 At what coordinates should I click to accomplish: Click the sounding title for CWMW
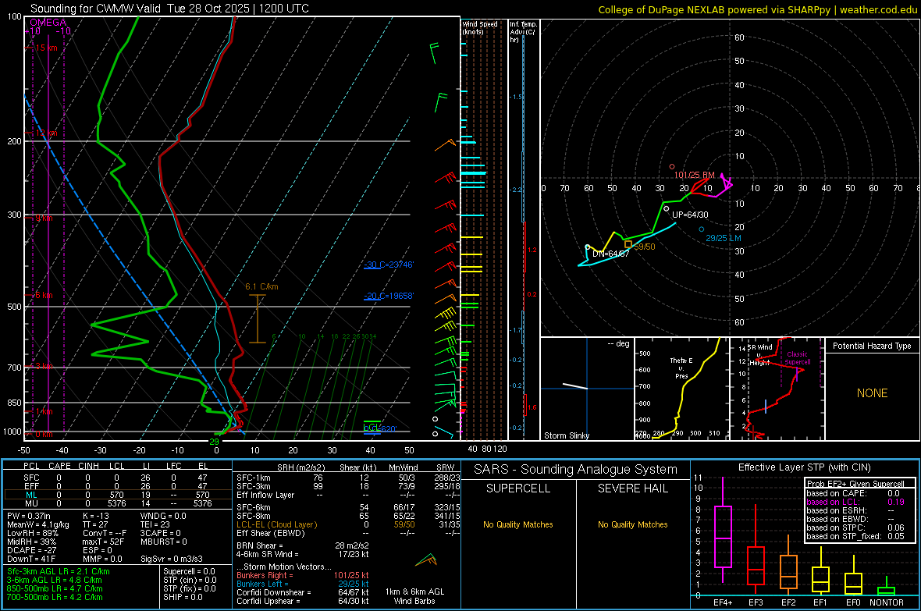coord(169,9)
